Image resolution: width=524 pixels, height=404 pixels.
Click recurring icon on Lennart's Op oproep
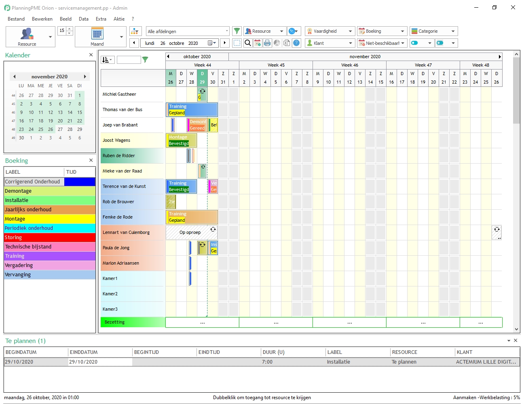[x=213, y=229]
